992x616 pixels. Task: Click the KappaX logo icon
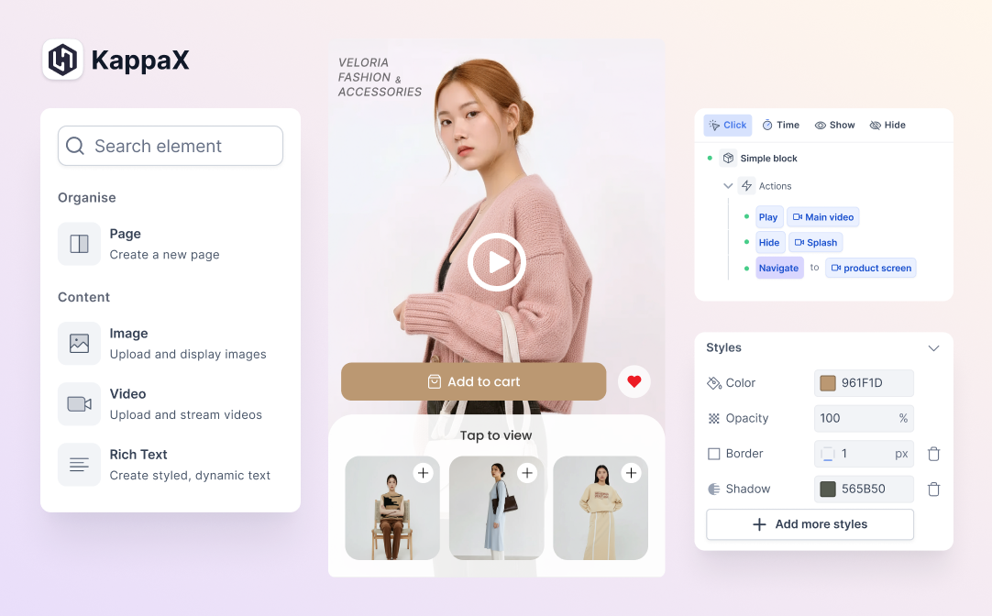61,59
